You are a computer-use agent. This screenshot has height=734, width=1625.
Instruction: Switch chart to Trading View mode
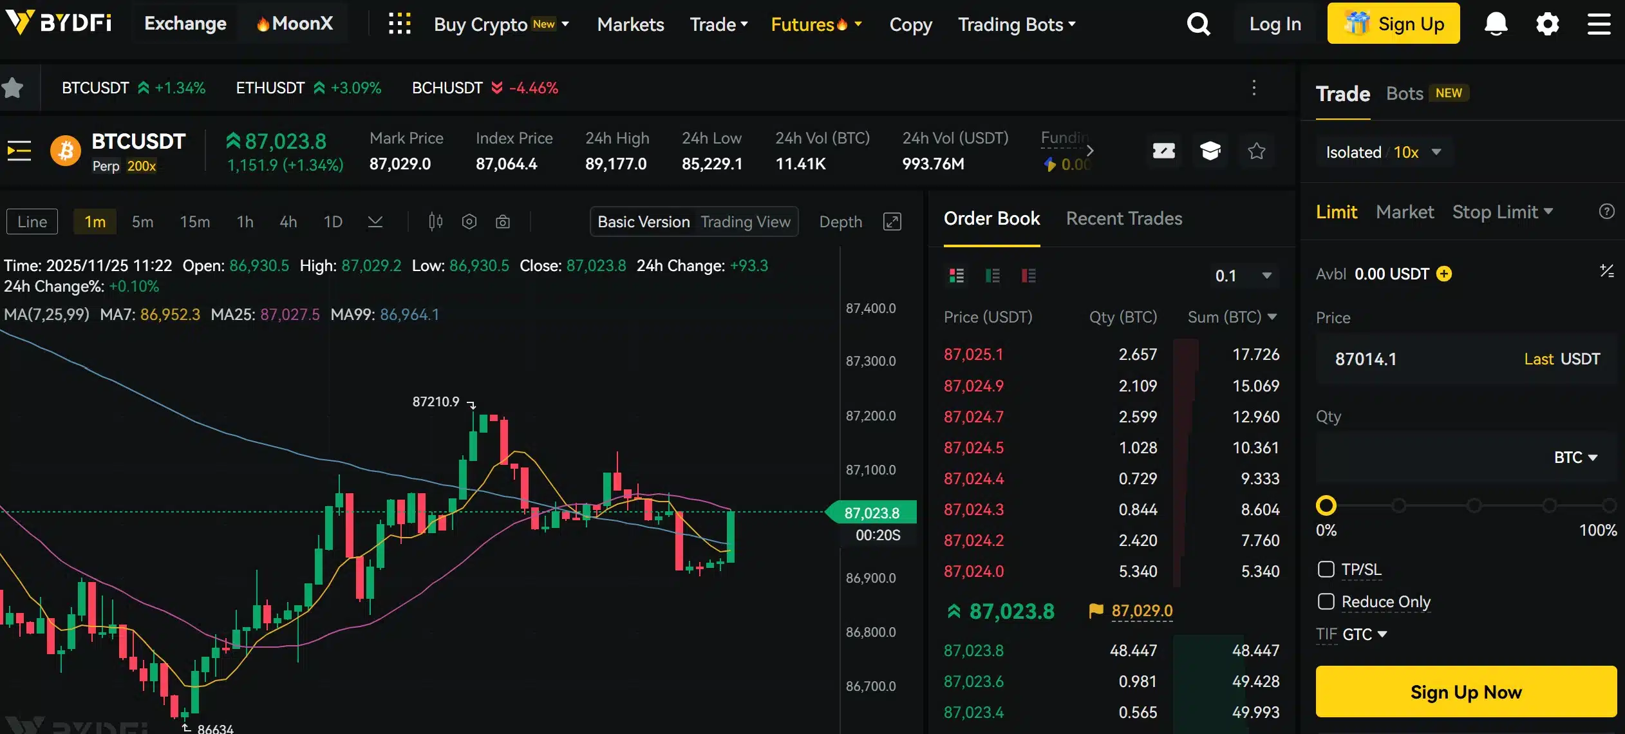[x=745, y=221]
